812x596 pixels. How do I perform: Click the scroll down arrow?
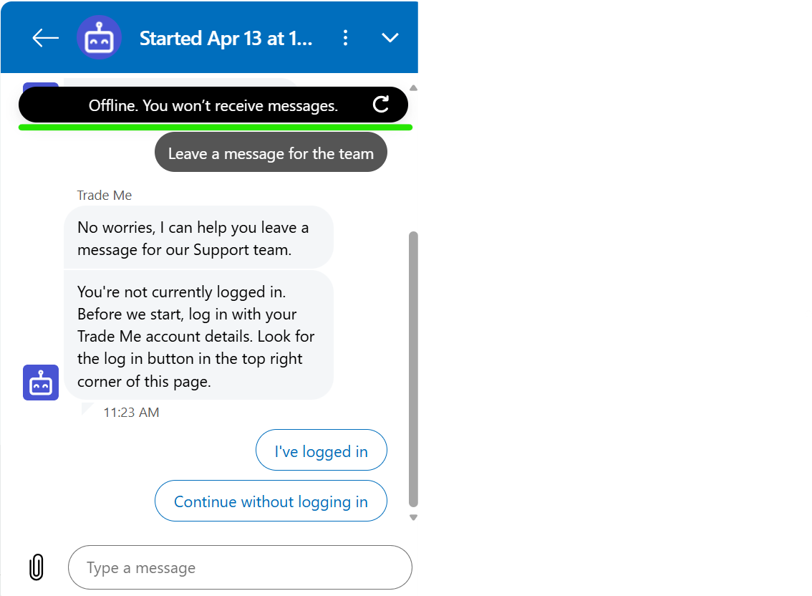(413, 517)
